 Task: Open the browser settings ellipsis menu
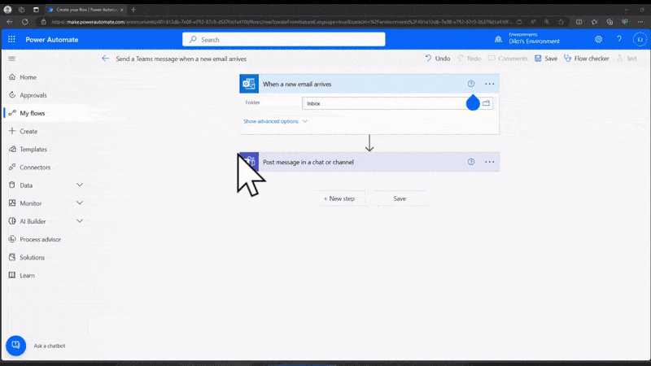pos(640,22)
